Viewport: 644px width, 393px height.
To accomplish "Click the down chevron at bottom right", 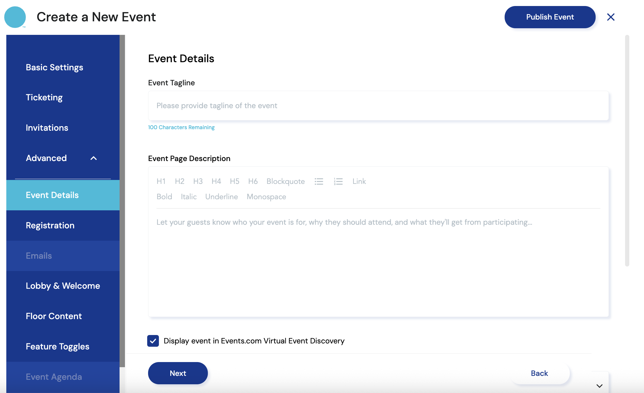I will (x=600, y=386).
